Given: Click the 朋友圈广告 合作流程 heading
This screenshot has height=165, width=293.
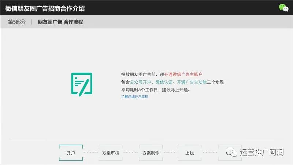Looking at the screenshot, I should pyautogui.click(x=60, y=22).
